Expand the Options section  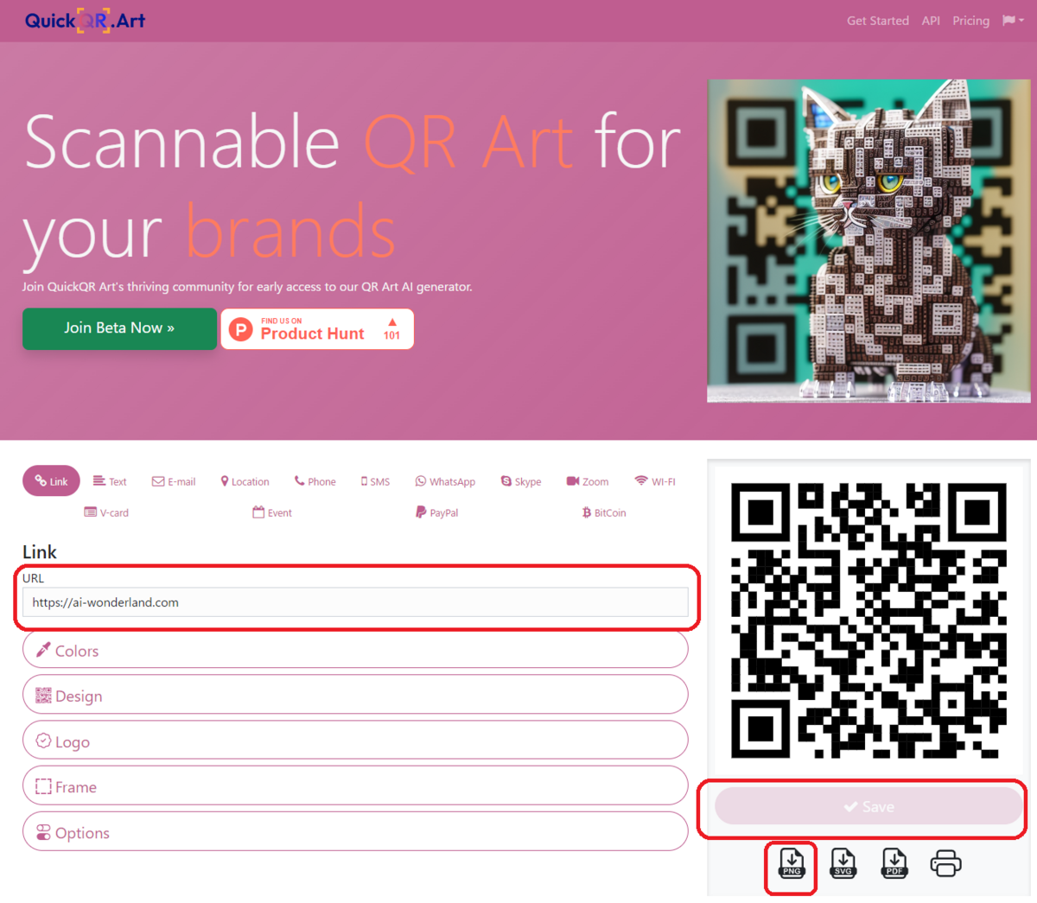tap(355, 832)
